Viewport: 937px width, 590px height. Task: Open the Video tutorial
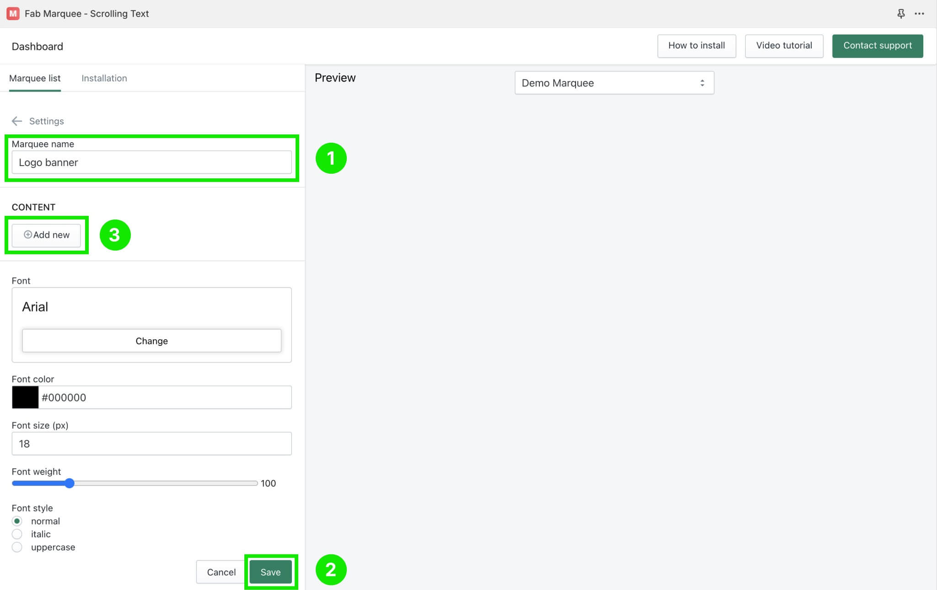[784, 46]
